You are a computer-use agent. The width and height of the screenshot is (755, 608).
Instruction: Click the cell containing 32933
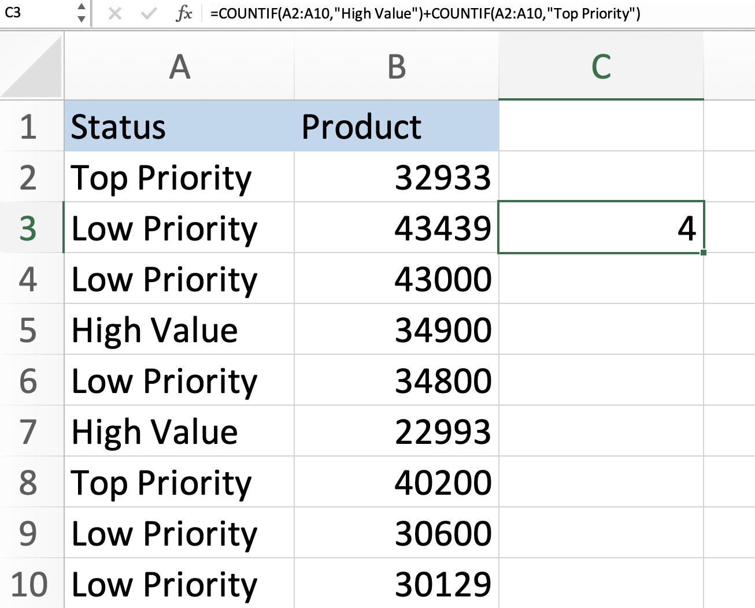coord(397,177)
